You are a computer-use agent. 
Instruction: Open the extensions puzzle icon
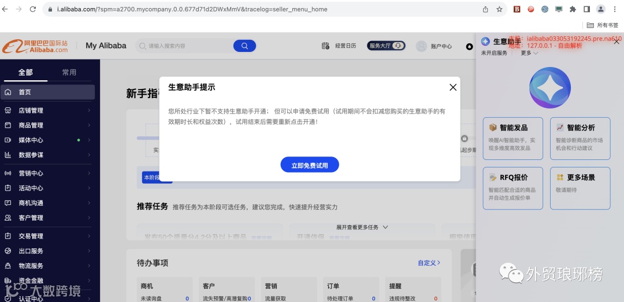[573, 9]
